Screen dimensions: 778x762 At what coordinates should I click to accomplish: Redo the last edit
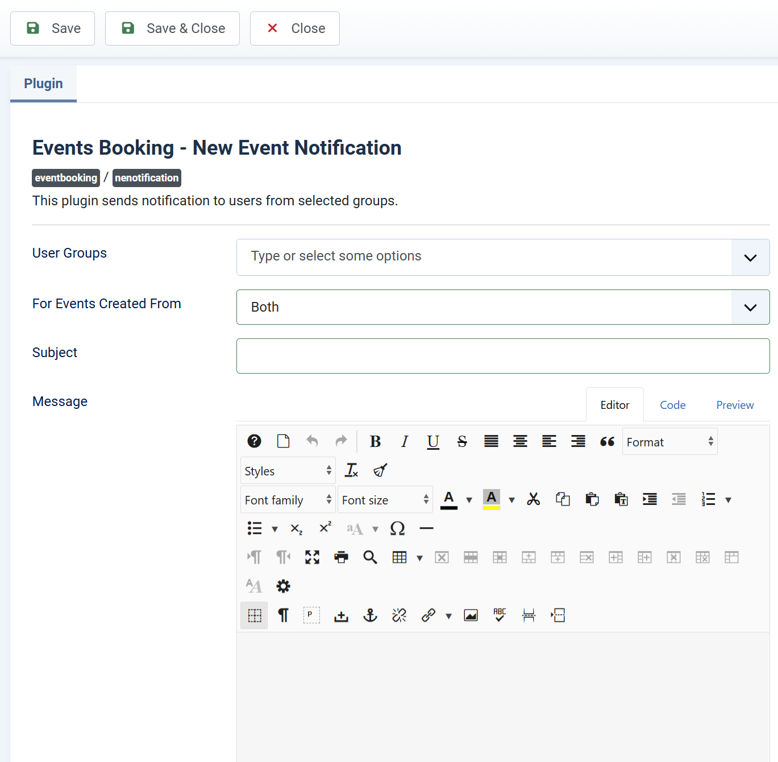click(x=341, y=441)
